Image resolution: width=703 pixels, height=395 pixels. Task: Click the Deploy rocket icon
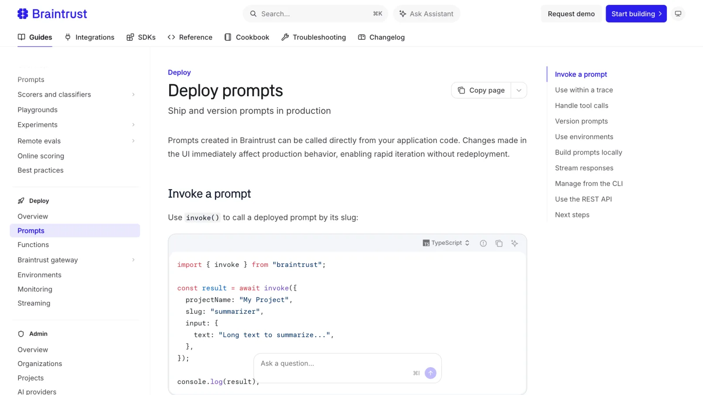click(x=21, y=201)
